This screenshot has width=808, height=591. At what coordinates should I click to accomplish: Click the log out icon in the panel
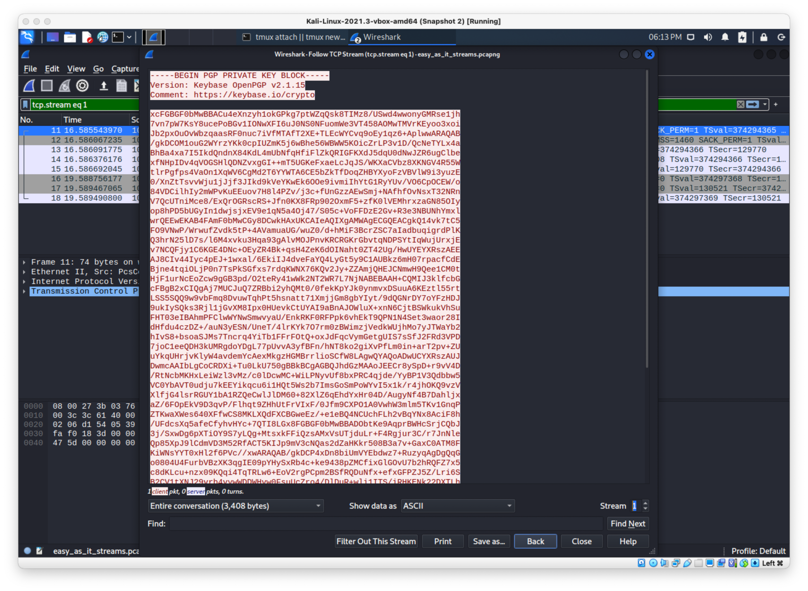(782, 37)
